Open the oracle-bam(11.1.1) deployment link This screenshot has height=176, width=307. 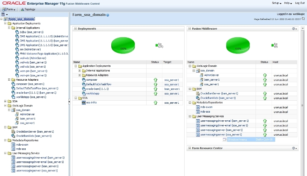click(x=97, y=89)
